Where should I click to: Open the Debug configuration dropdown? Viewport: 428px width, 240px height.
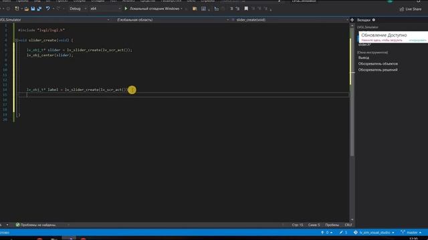coord(78,9)
